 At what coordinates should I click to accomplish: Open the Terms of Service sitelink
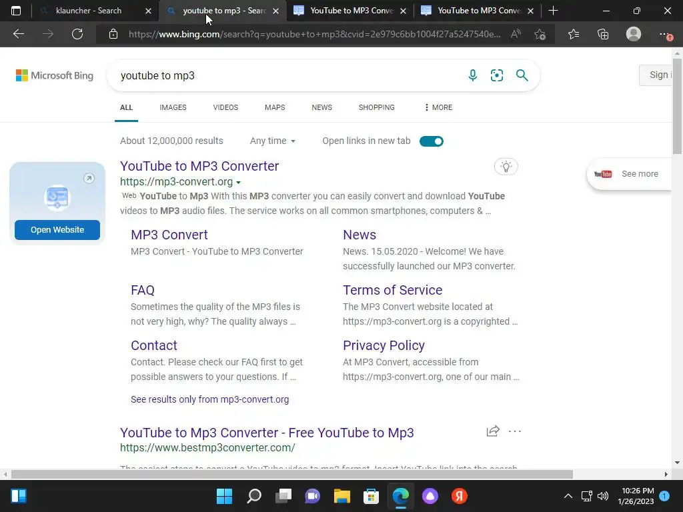coord(392,290)
